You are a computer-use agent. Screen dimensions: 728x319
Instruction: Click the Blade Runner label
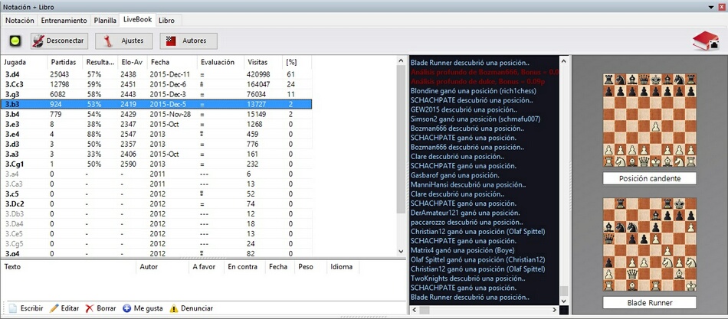pyautogui.click(x=650, y=303)
